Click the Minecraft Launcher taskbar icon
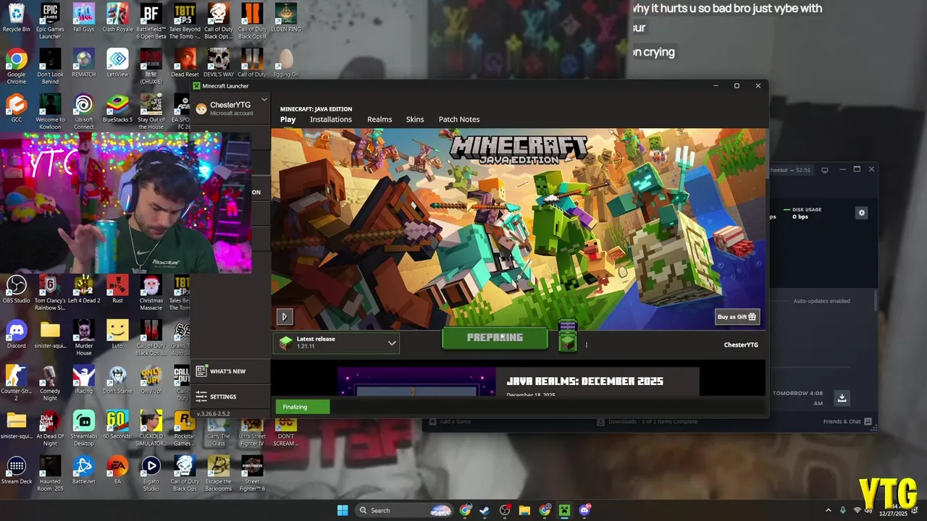The height and width of the screenshot is (521, 927). 564,510
